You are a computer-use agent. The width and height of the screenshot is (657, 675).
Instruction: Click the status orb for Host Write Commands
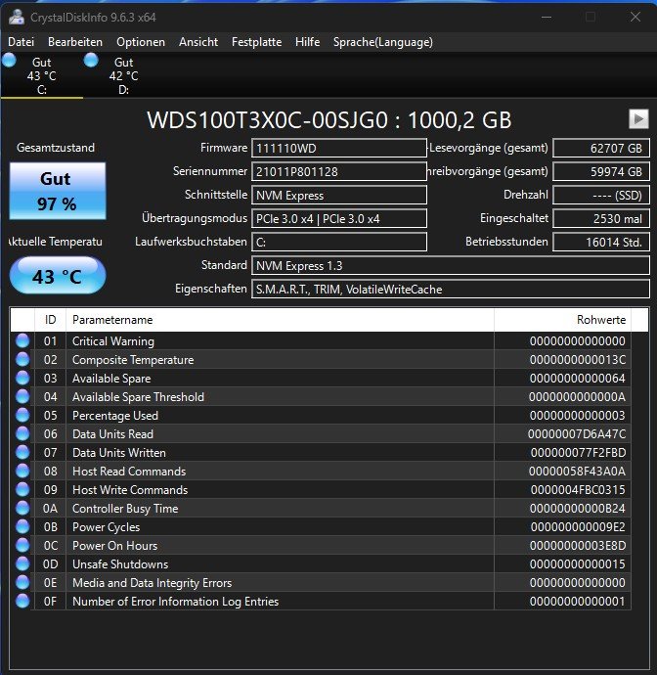22,489
